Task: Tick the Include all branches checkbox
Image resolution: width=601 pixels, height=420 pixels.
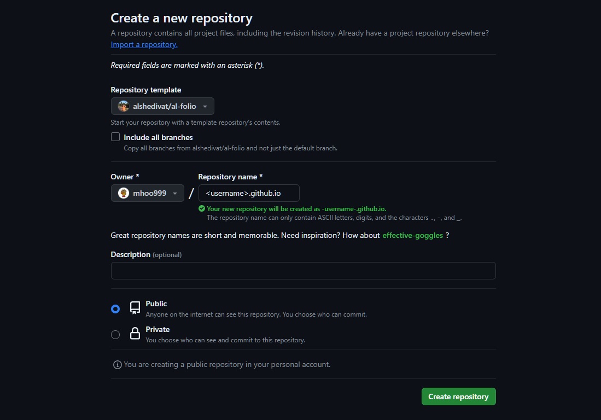Action: [x=115, y=137]
